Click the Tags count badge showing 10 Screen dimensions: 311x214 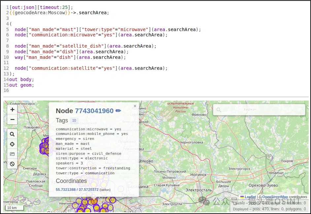74,120
